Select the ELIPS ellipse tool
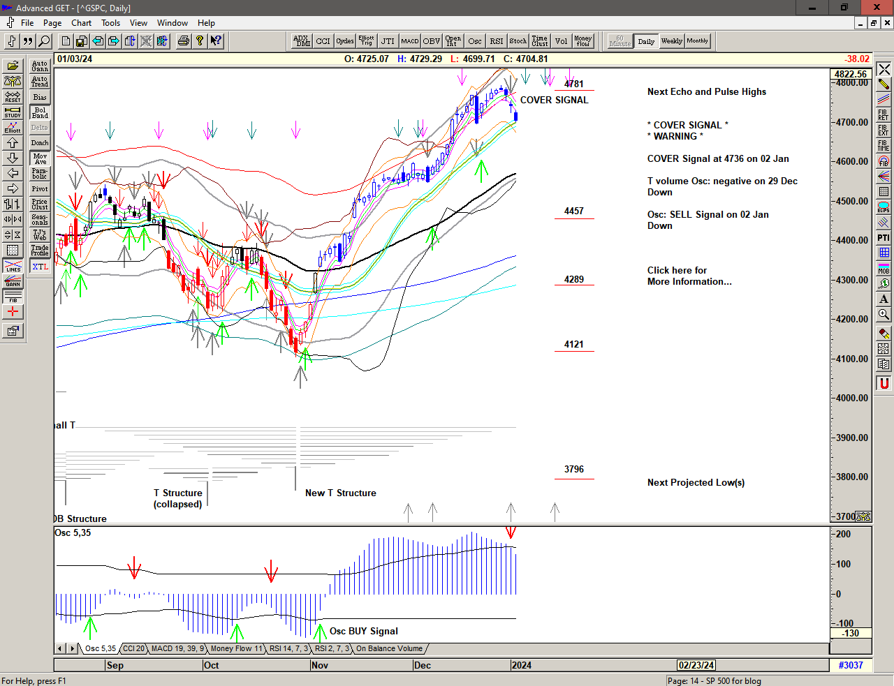Screen dimensions: 894x686 pos(884,207)
